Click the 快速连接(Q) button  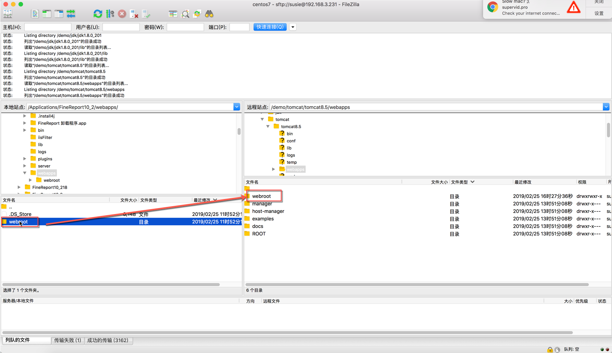coord(270,27)
